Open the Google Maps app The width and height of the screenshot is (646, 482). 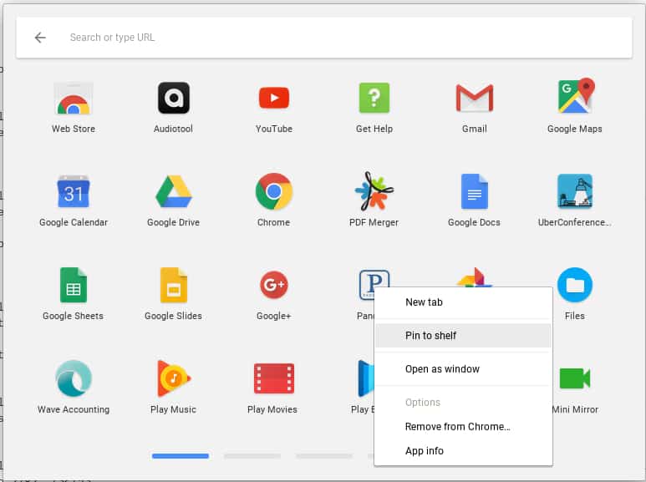click(x=575, y=96)
